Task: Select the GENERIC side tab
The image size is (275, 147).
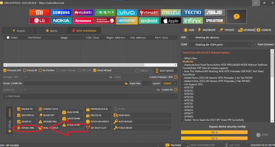Action: 9,113
